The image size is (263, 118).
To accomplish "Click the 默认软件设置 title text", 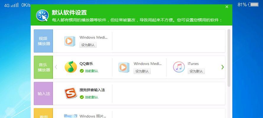I will click(x=69, y=13).
